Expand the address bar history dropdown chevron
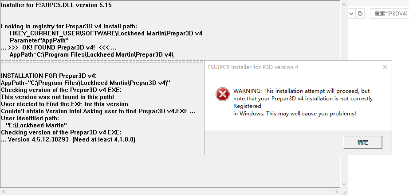 coord(351,14)
